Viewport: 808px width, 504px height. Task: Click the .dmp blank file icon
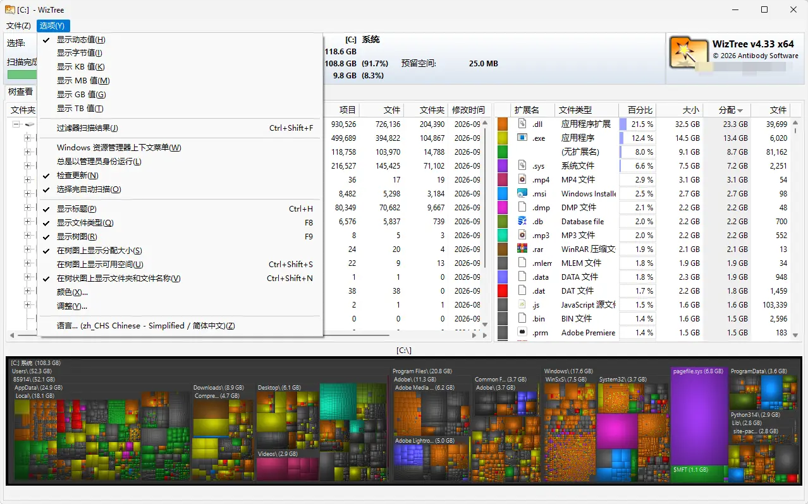click(x=522, y=207)
